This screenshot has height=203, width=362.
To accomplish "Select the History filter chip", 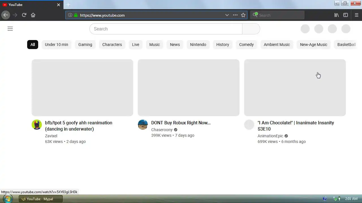I will tap(223, 45).
